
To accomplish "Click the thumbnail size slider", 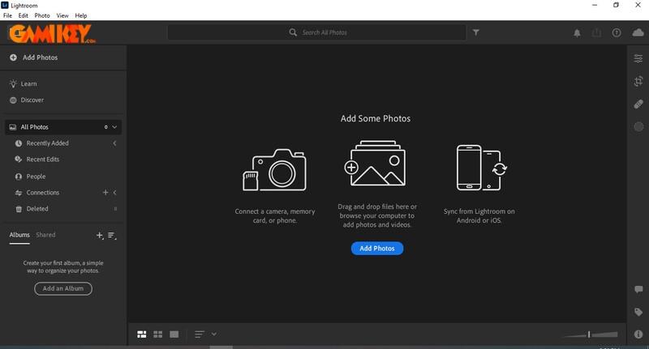I will (x=591, y=334).
